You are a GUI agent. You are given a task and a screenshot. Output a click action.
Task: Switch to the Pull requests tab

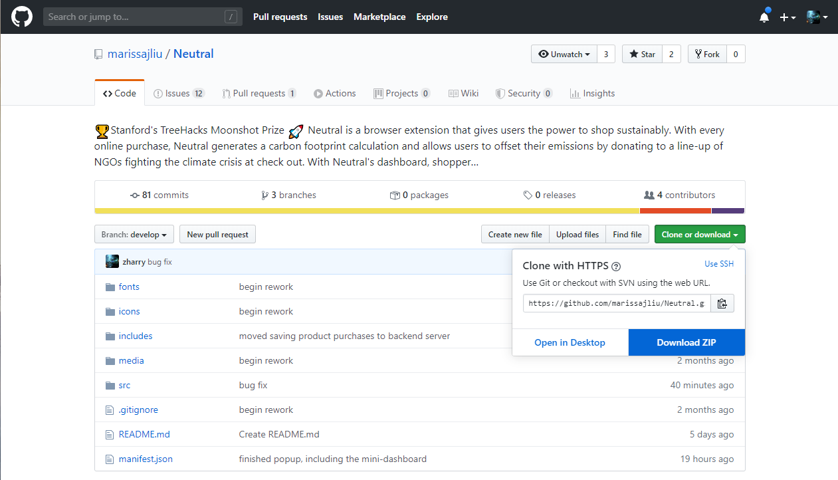[259, 94]
